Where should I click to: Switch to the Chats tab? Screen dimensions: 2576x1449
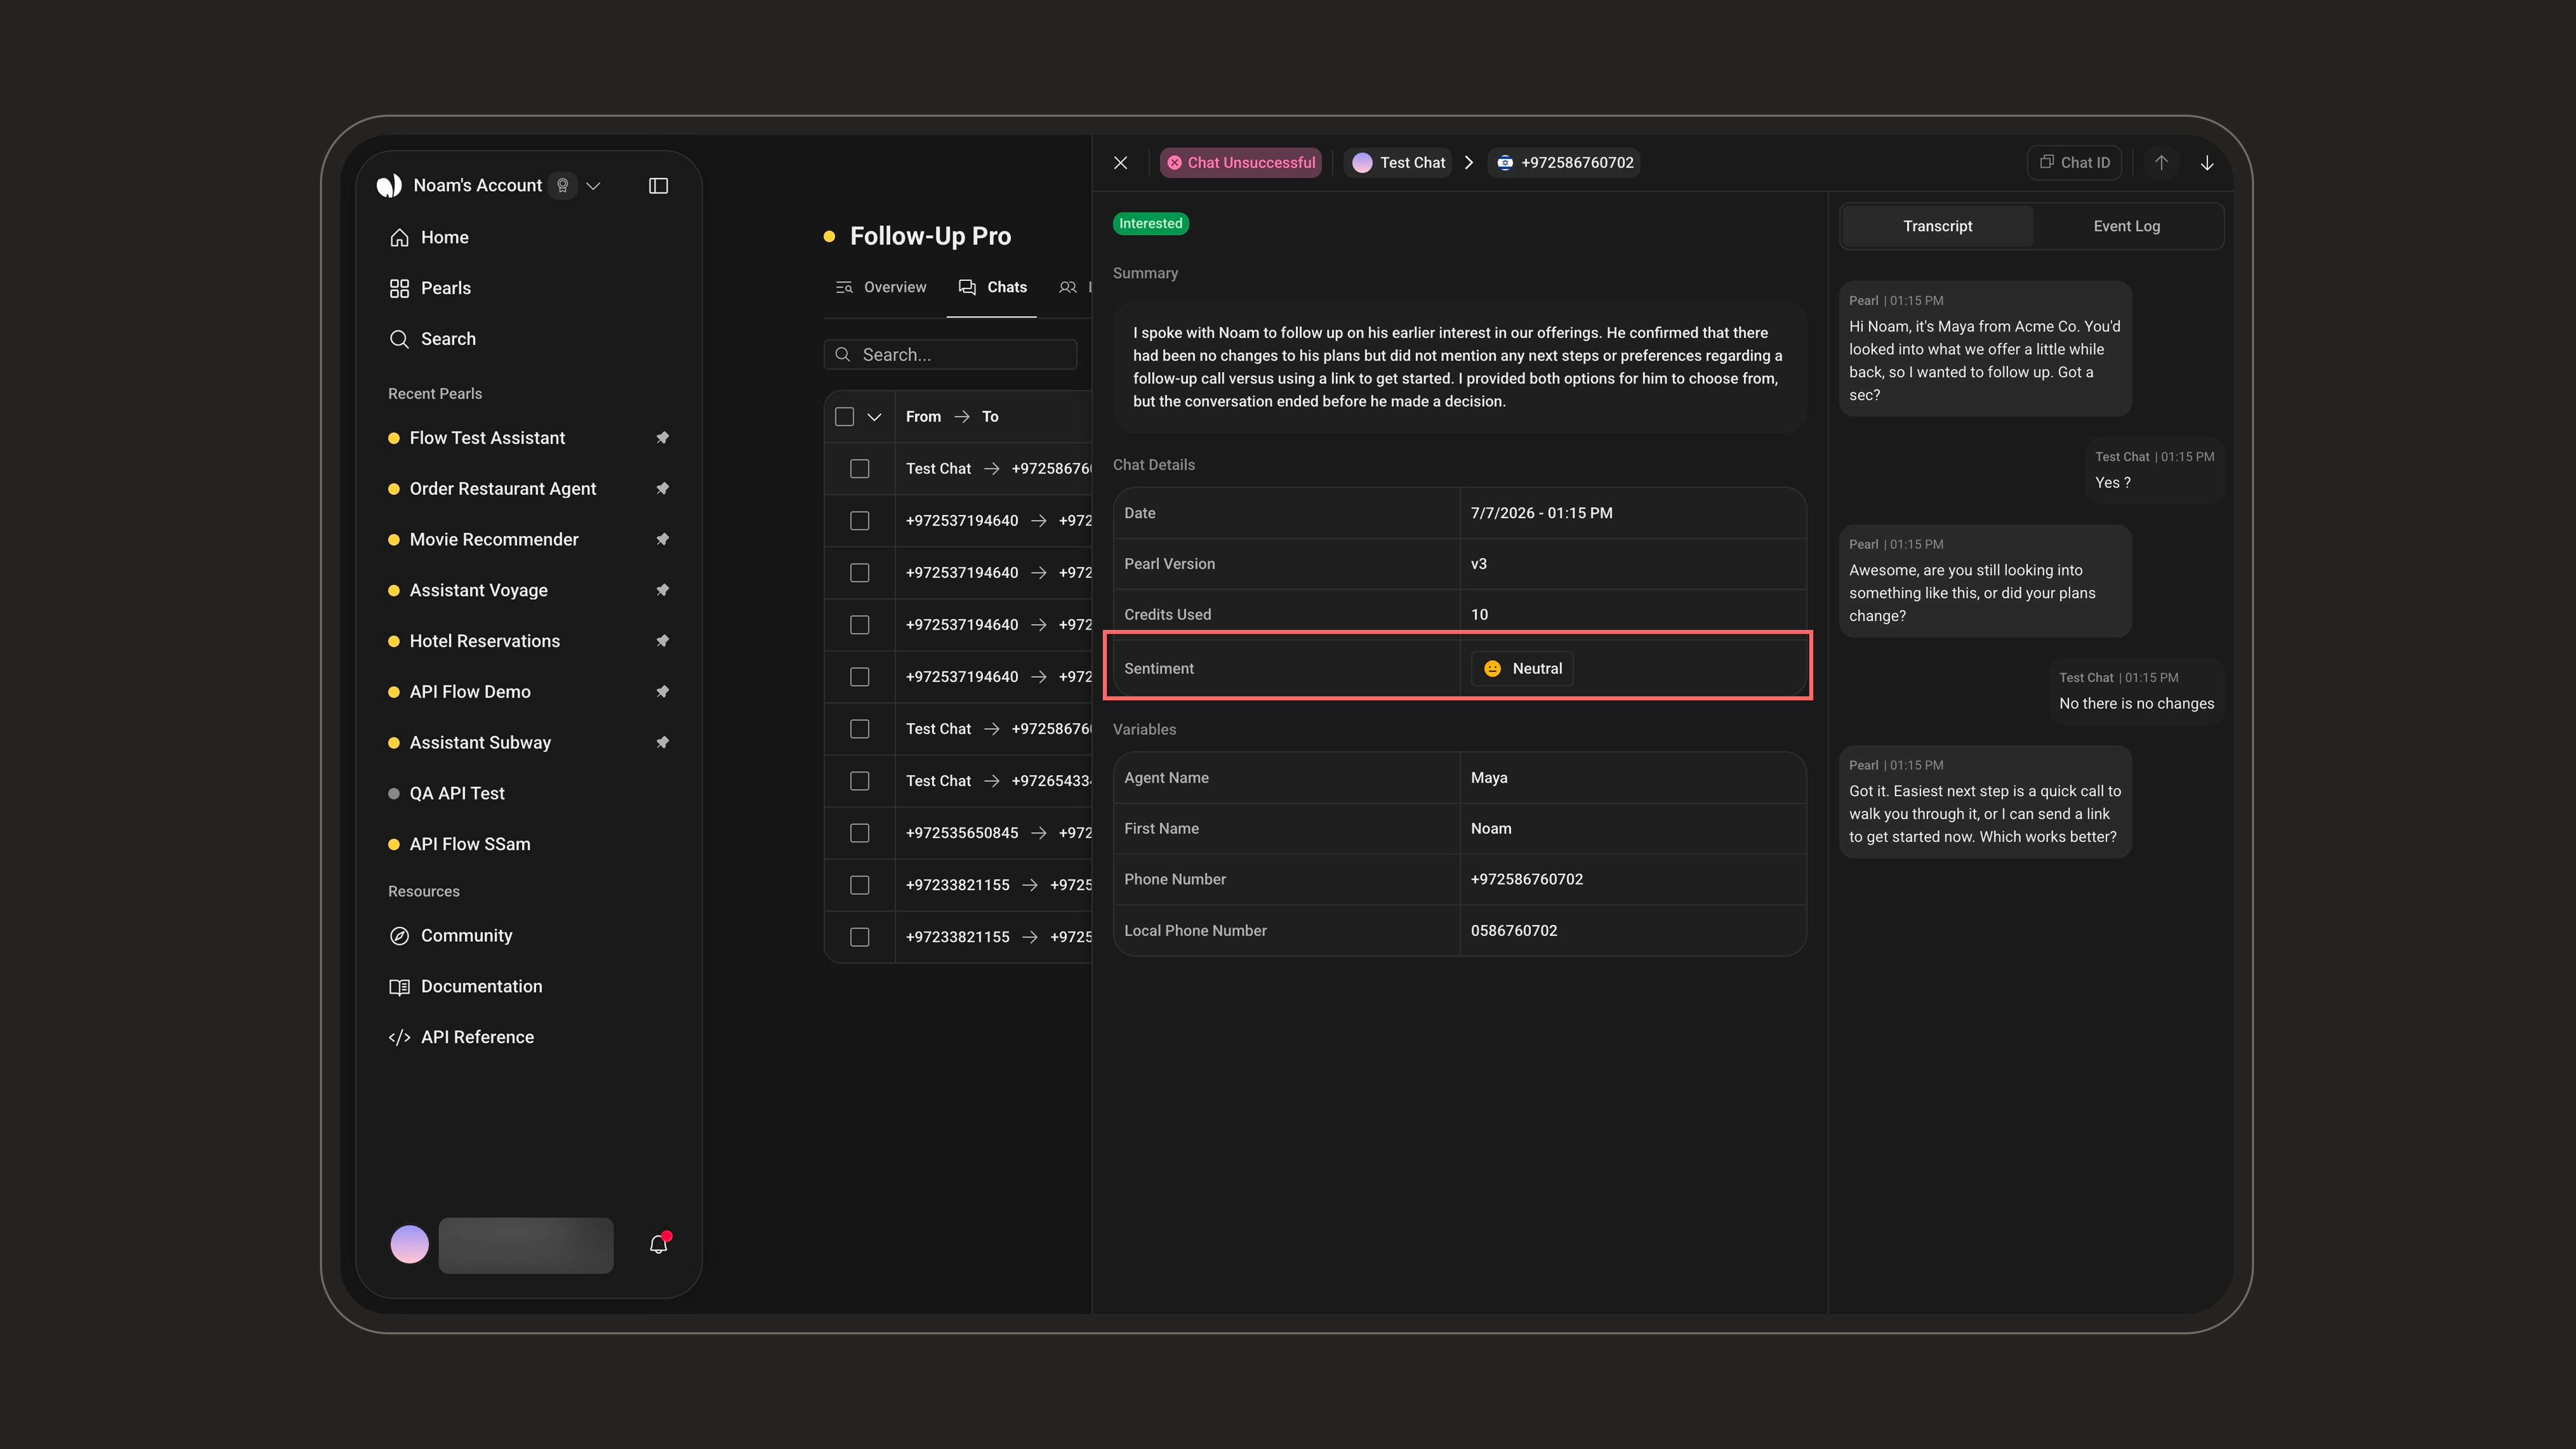pos(992,288)
